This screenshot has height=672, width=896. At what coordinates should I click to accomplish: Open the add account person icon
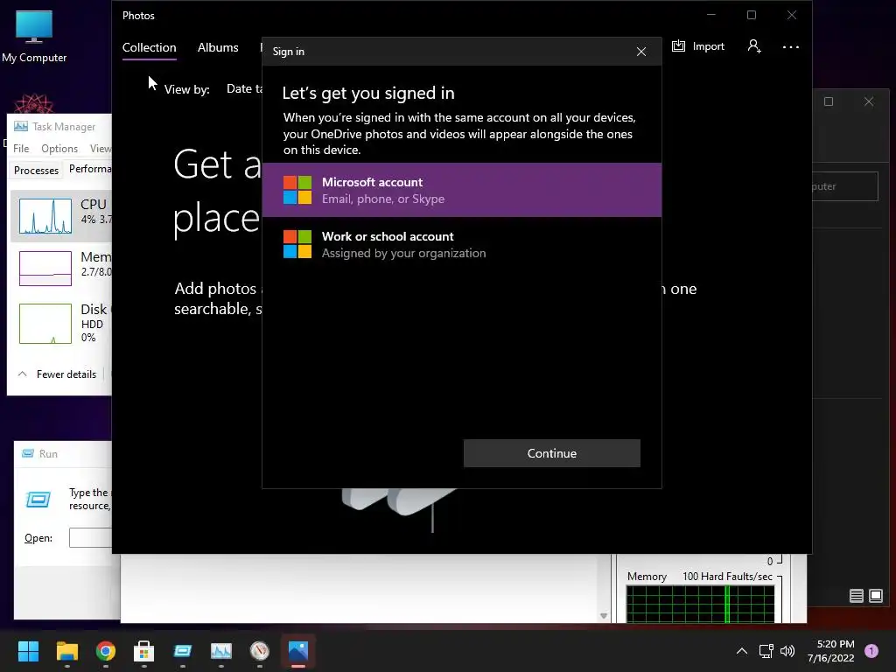(x=754, y=46)
